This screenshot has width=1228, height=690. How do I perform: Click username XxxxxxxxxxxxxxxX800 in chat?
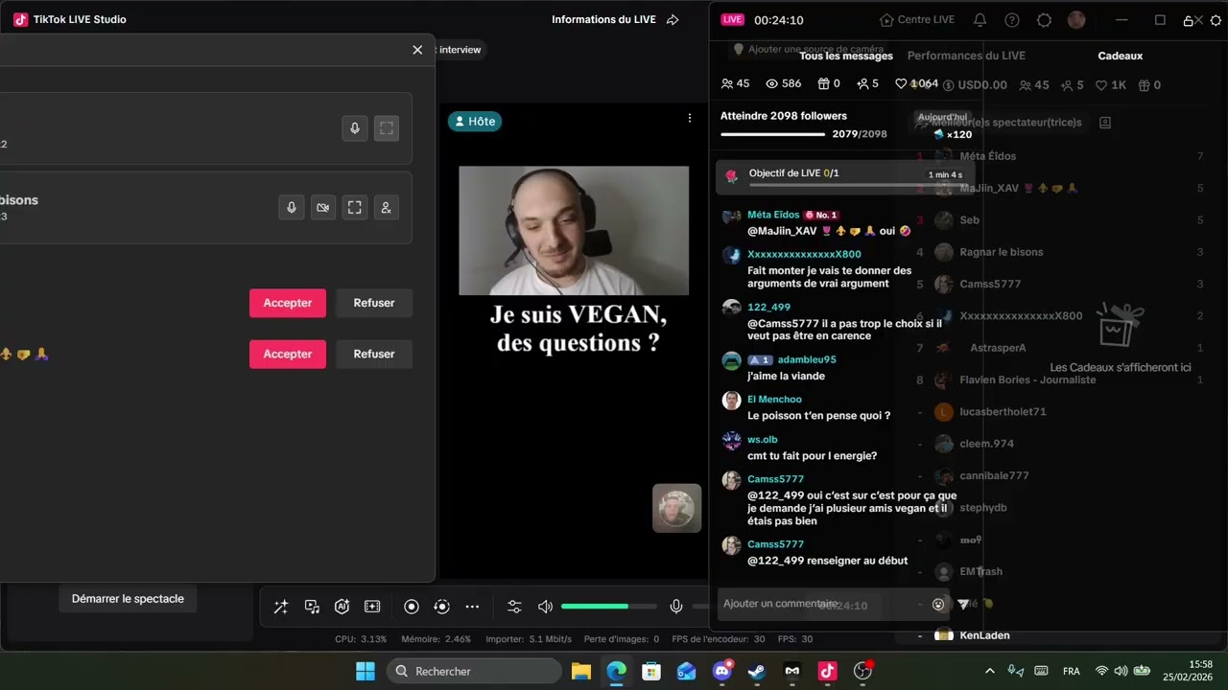[804, 254]
